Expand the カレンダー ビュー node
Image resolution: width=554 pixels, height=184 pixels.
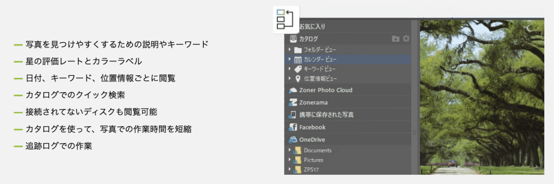tap(290, 59)
